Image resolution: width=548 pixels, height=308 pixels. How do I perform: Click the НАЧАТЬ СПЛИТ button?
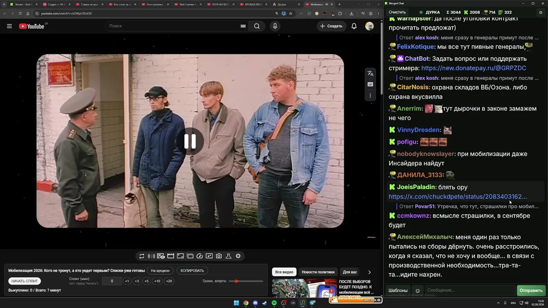(x=25, y=281)
